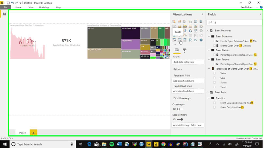
Task: Pick the 100% stacked bar chart visual
Action: [196, 22]
